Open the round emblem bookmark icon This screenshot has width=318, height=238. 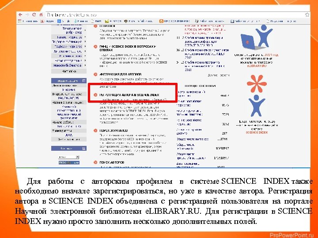(126, 21)
